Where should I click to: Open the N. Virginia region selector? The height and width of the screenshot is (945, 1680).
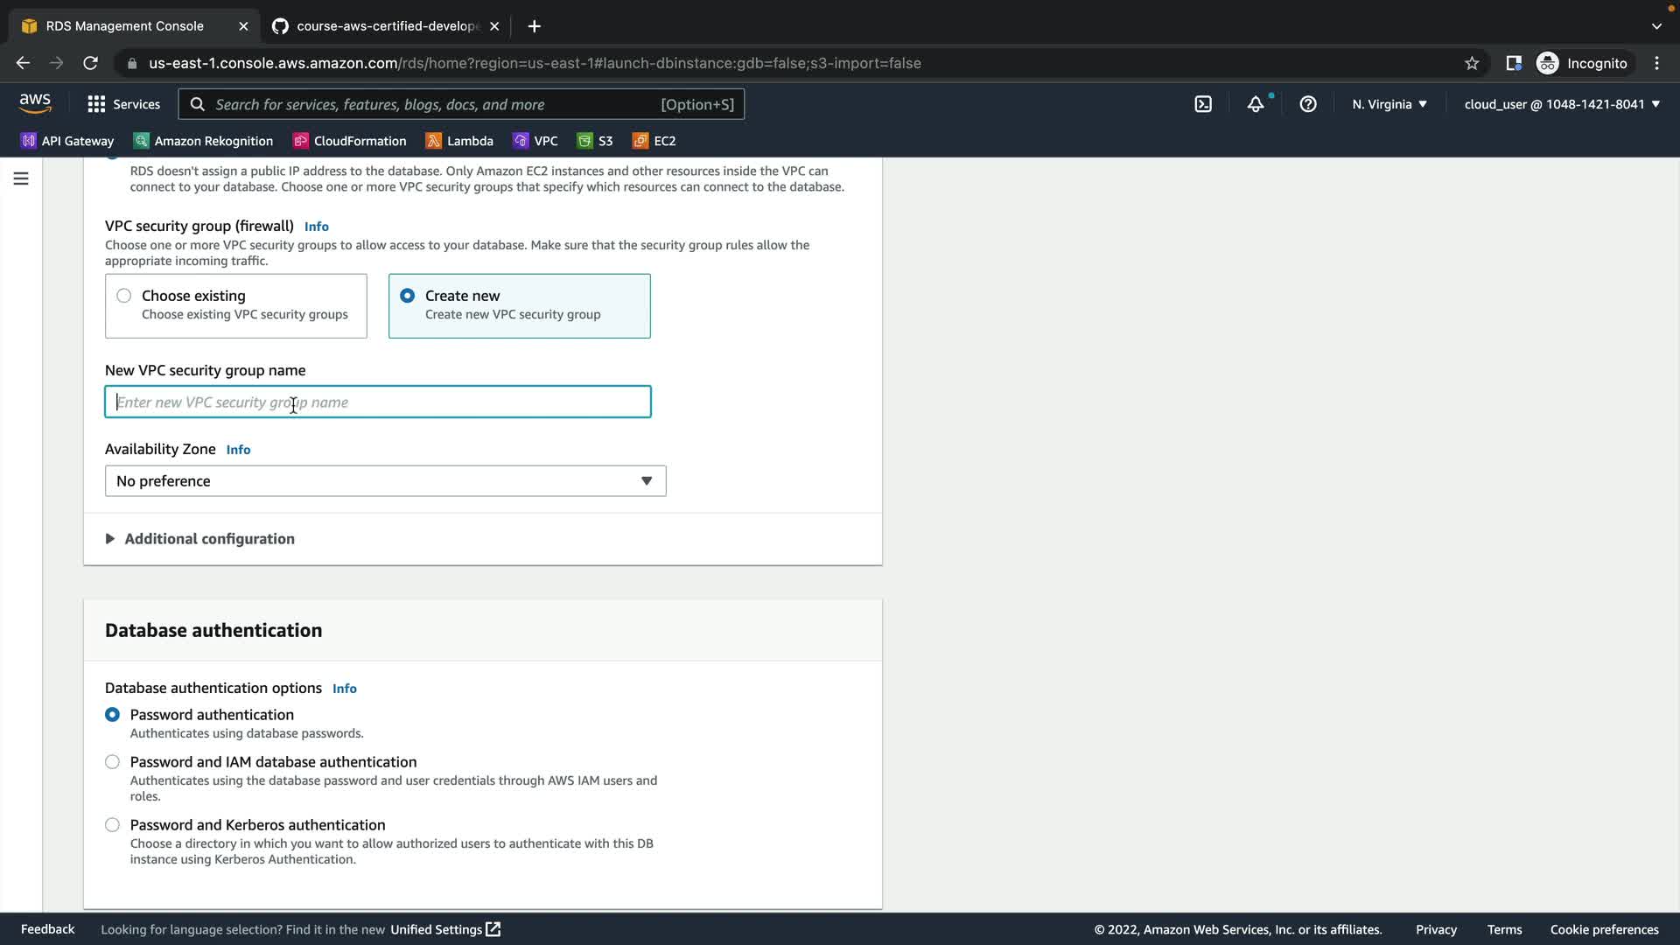(x=1389, y=104)
